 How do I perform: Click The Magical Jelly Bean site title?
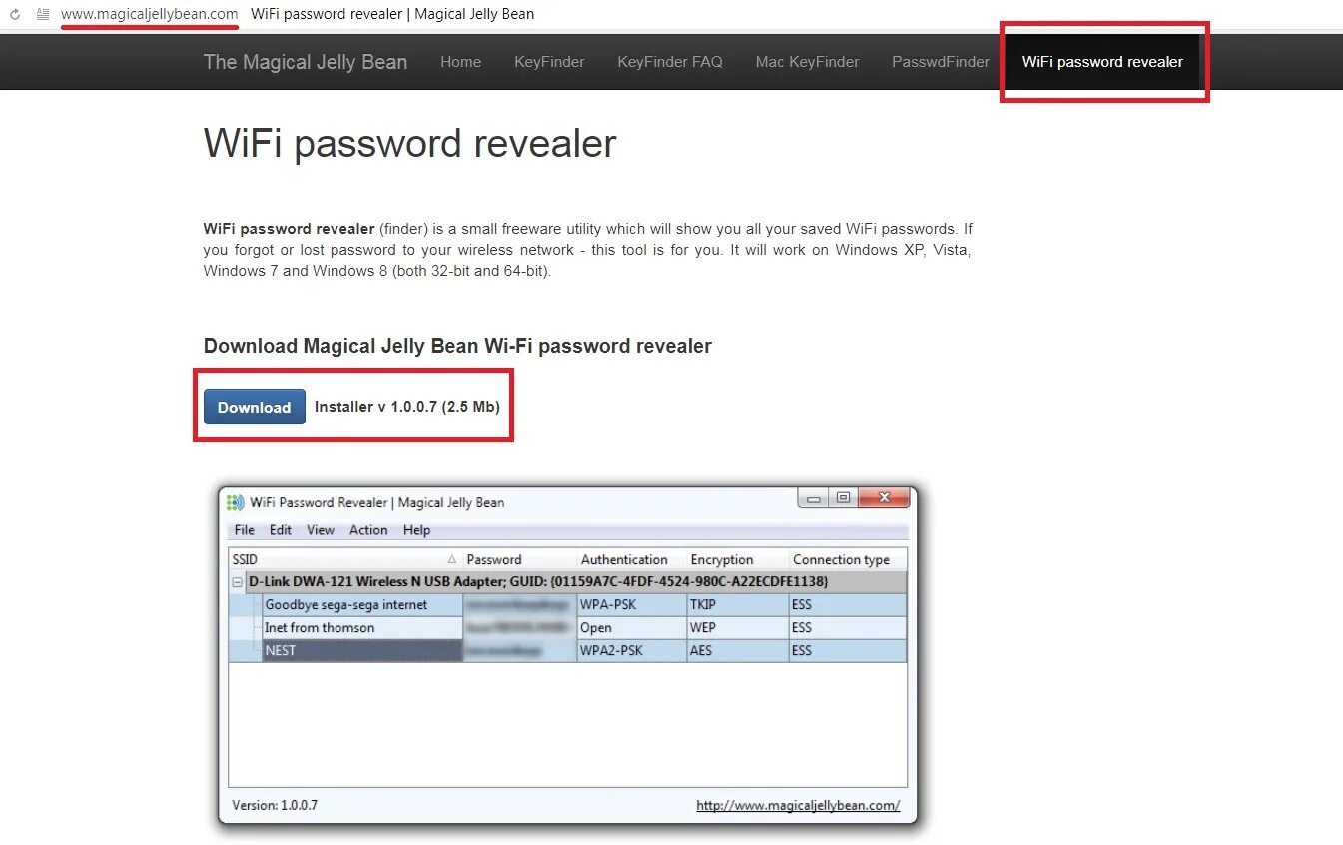click(x=306, y=62)
